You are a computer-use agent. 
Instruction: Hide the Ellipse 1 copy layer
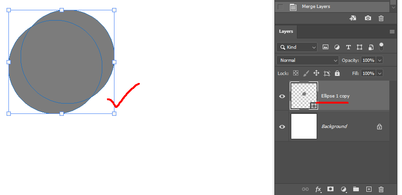click(x=282, y=97)
